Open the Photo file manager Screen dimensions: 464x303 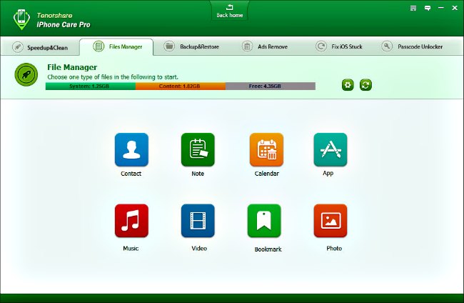(331, 221)
